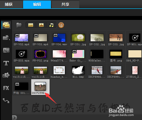Select the highlighted DSCF2596 photo thumbnail
142x120 pixels.
click(40, 86)
